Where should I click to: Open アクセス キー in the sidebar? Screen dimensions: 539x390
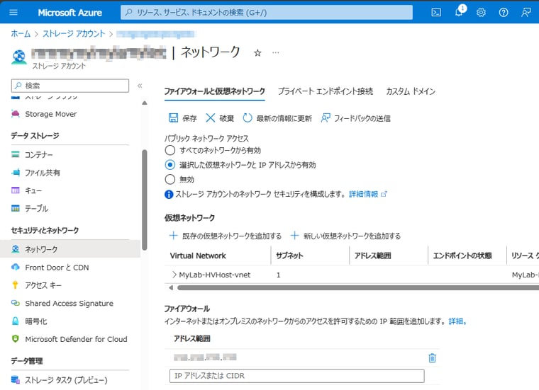pyautogui.click(x=43, y=285)
